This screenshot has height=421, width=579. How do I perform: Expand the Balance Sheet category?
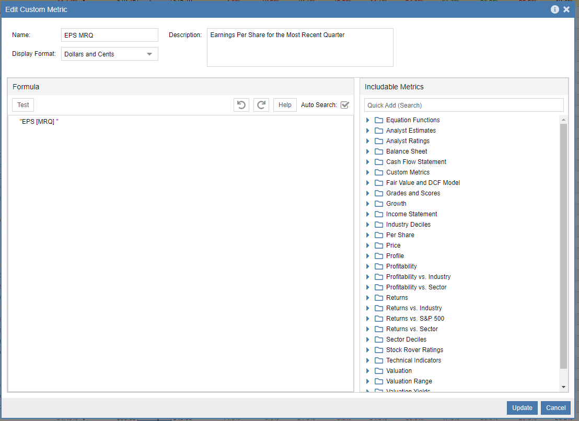pos(368,151)
